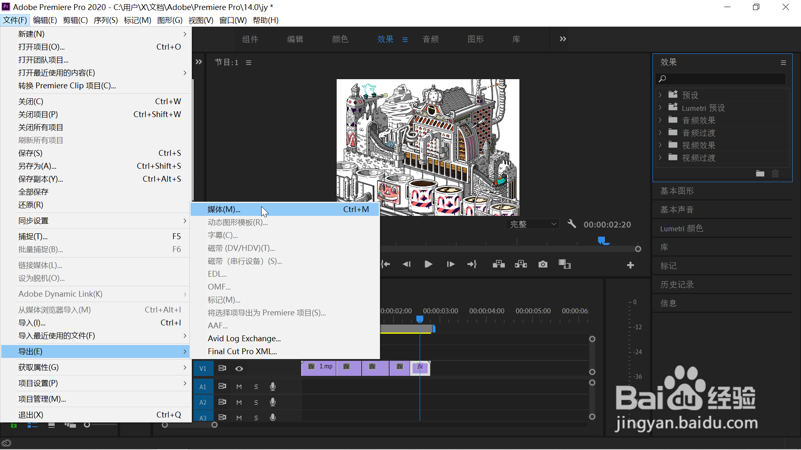Expand the 音频效果 folder
This screenshot has width=801, height=450.
[x=660, y=120]
